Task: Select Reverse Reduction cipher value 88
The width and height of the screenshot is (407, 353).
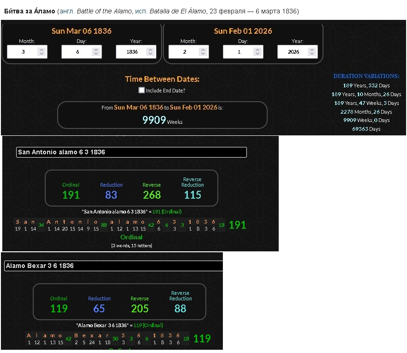Action: (180, 309)
